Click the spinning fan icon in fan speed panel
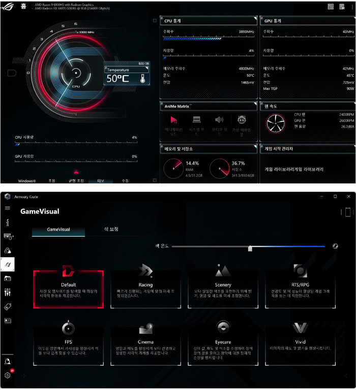 point(276,123)
